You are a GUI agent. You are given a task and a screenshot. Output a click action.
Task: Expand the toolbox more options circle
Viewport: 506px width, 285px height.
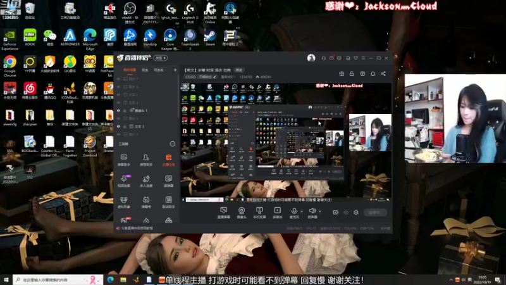click(x=173, y=144)
